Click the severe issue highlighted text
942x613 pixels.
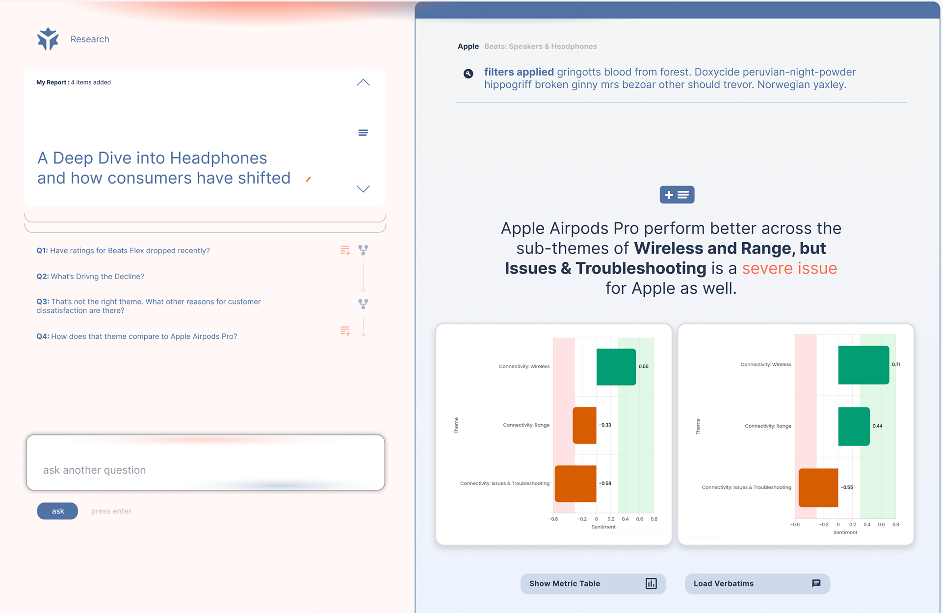(x=789, y=268)
